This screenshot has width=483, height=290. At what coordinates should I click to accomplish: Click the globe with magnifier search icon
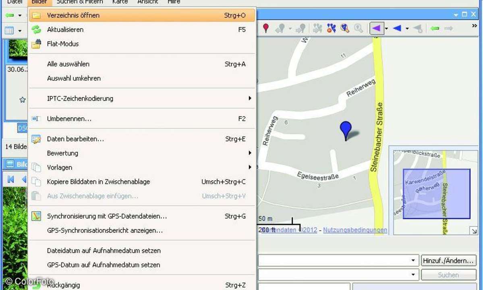[345, 28]
